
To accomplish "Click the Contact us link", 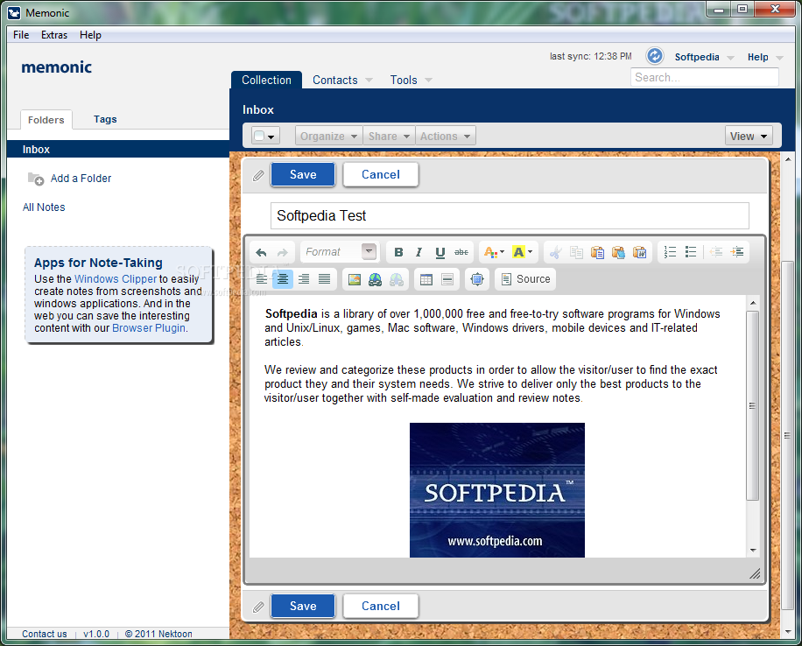I will [45, 634].
